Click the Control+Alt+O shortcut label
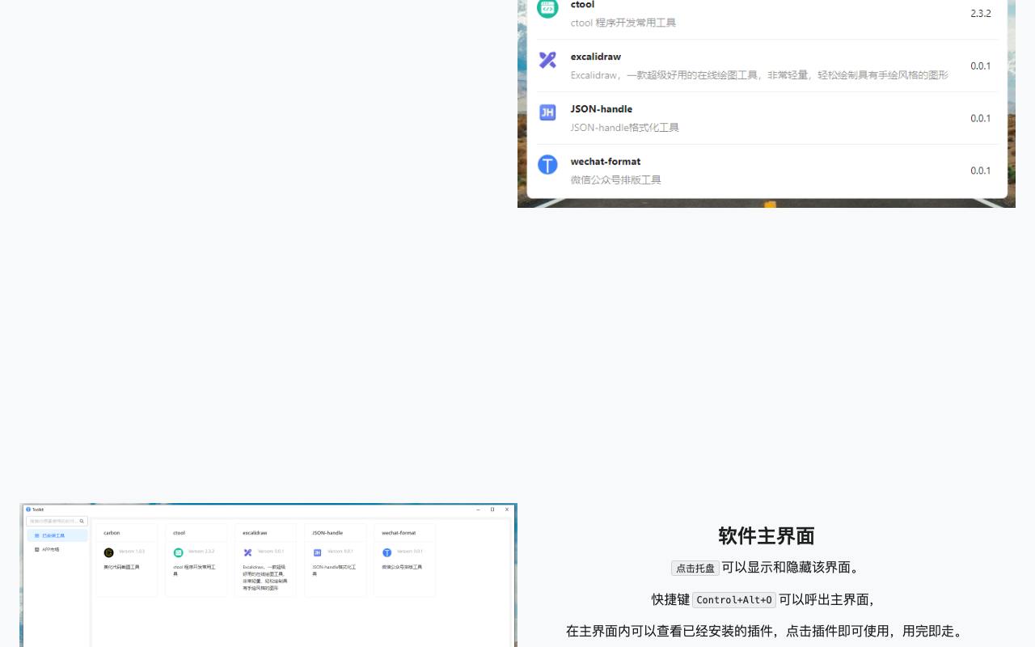 [734, 600]
